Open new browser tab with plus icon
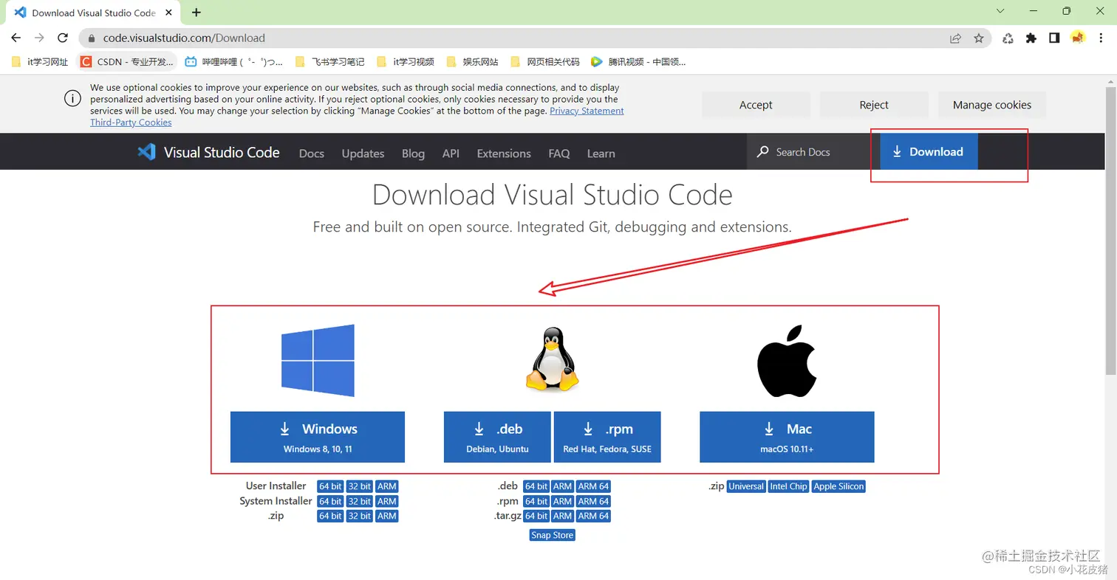This screenshot has height=580, width=1117. pyautogui.click(x=197, y=13)
